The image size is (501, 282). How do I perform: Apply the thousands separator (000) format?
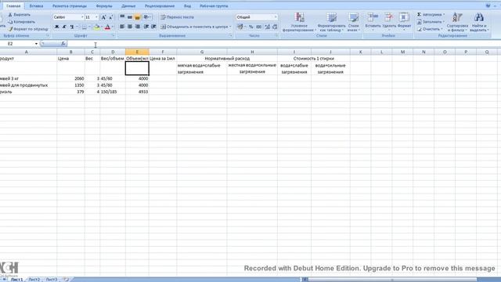(259, 27)
